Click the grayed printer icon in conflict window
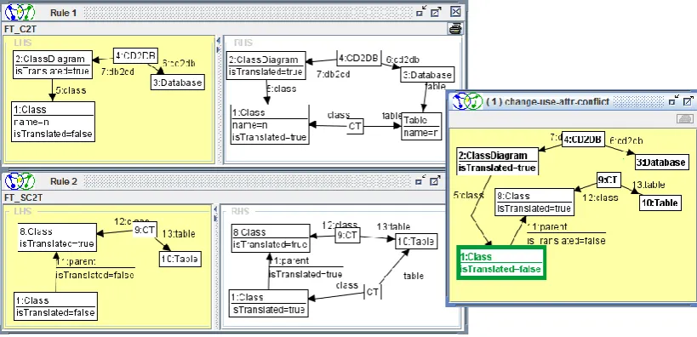This screenshot has height=337, width=697. click(684, 118)
